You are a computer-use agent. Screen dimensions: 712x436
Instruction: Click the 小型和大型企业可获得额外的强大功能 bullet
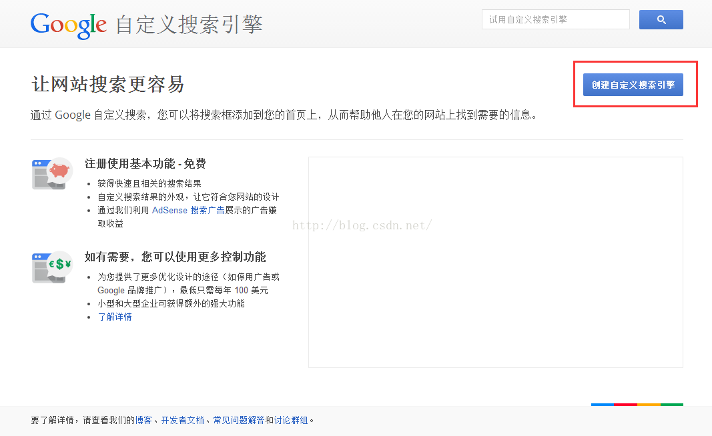click(x=171, y=303)
